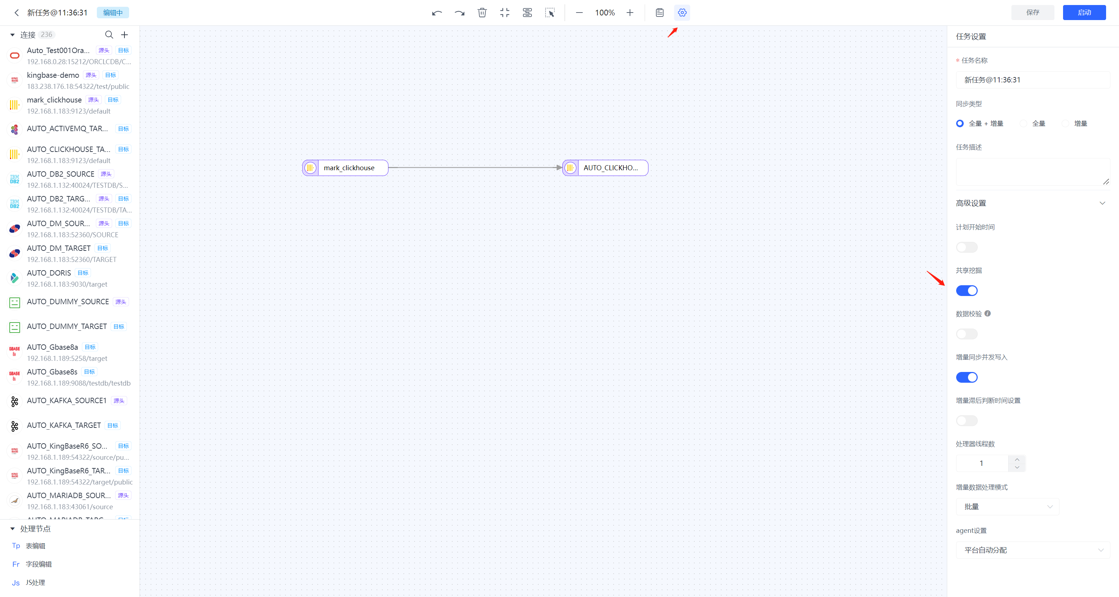Click the redo arrow icon
Image resolution: width=1119 pixels, height=597 pixels.
tap(459, 13)
